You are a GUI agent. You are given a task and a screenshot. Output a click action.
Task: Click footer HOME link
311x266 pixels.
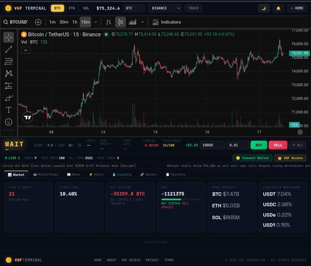coord(98,260)
